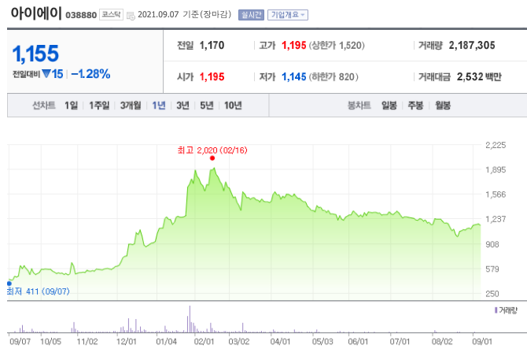Select the 1년 line chart tab
Image resolution: width=527 pixels, height=360 pixels.
point(159,106)
